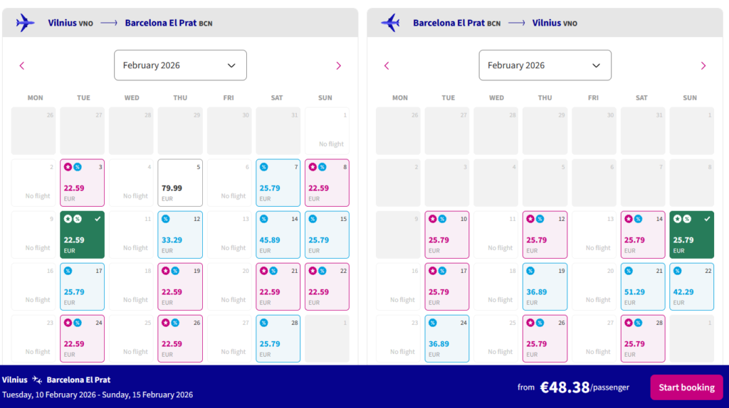Open return February 2026 month dropdown
The width and height of the screenshot is (729, 408).
point(545,65)
